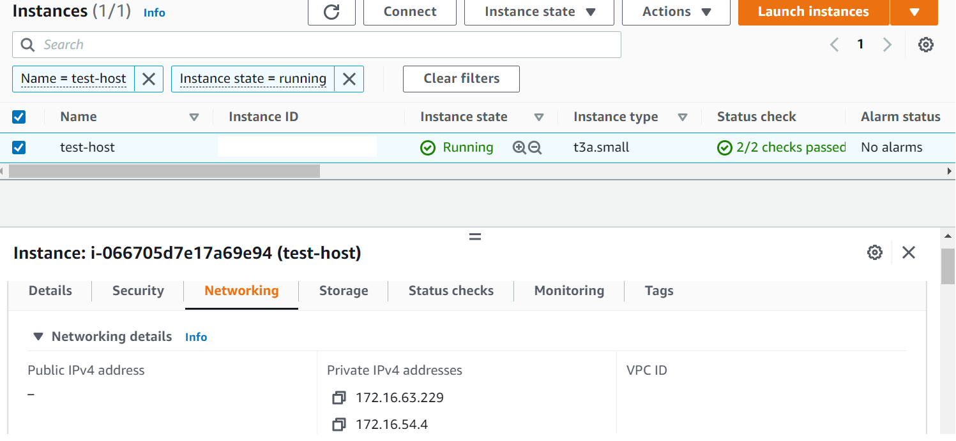Open the Actions dropdown menu
The height and width of the screenshot is (441, 956).
676,12
